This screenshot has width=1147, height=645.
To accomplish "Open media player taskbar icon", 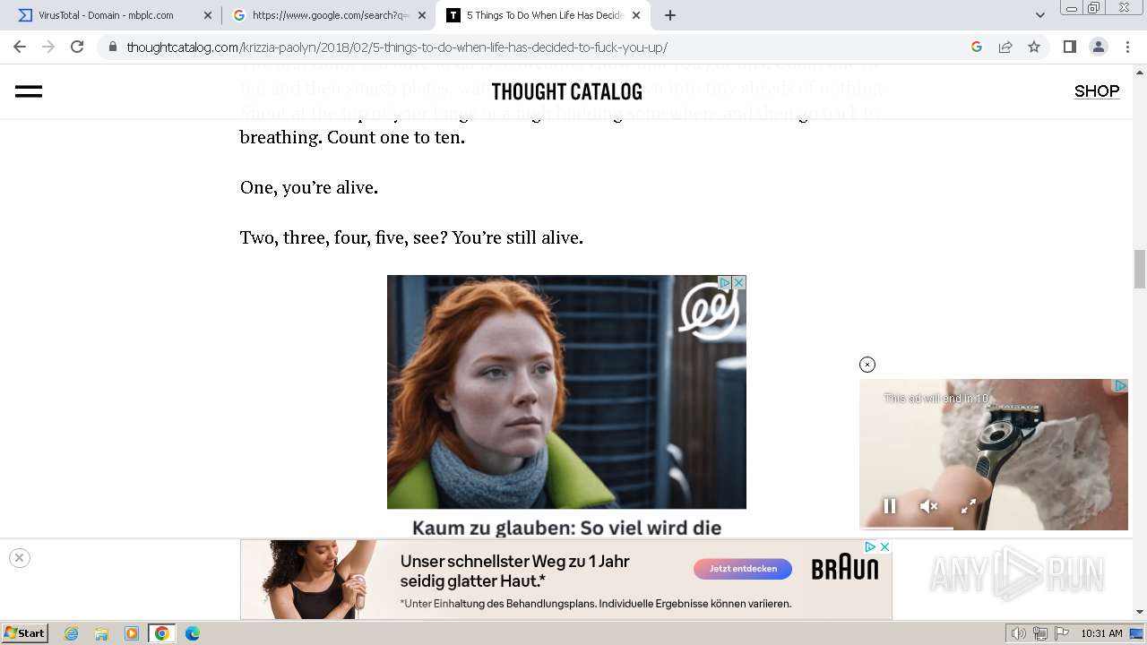I will pyautogui.click(x=132, y=633).
